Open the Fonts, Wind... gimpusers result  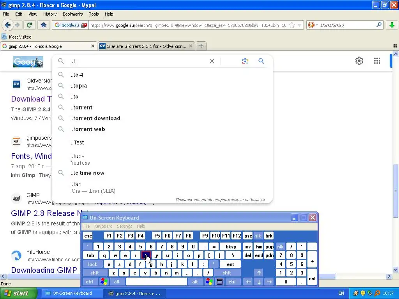tap(31, 156)
